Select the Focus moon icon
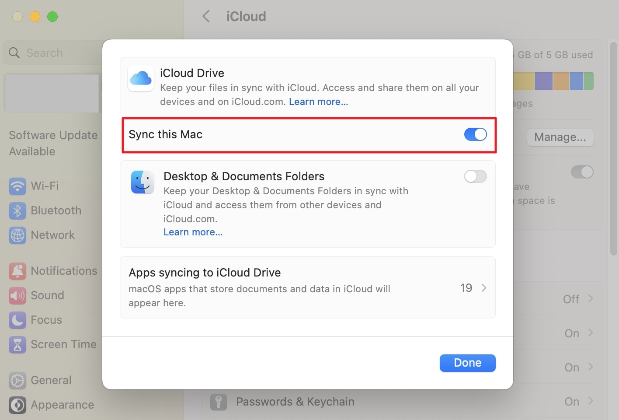The width and height of the screenshot is (619, 420). tap(17, 320)
